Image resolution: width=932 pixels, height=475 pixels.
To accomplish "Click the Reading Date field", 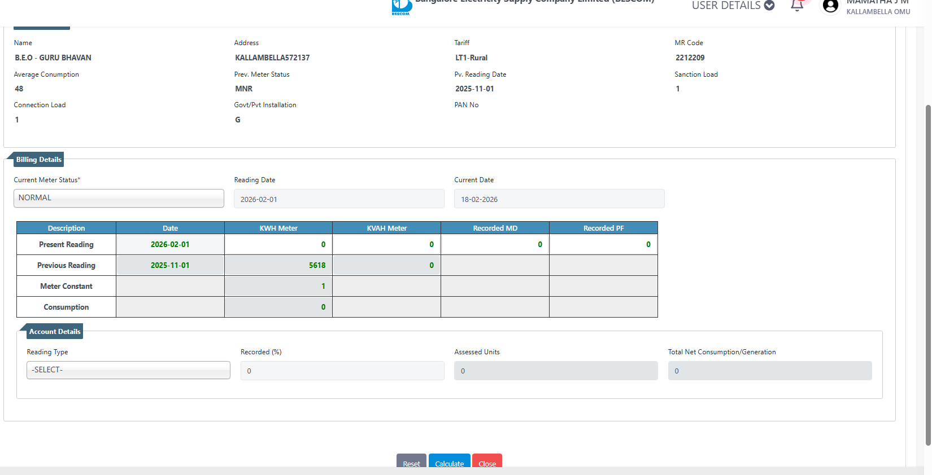I will click(339, 199).
